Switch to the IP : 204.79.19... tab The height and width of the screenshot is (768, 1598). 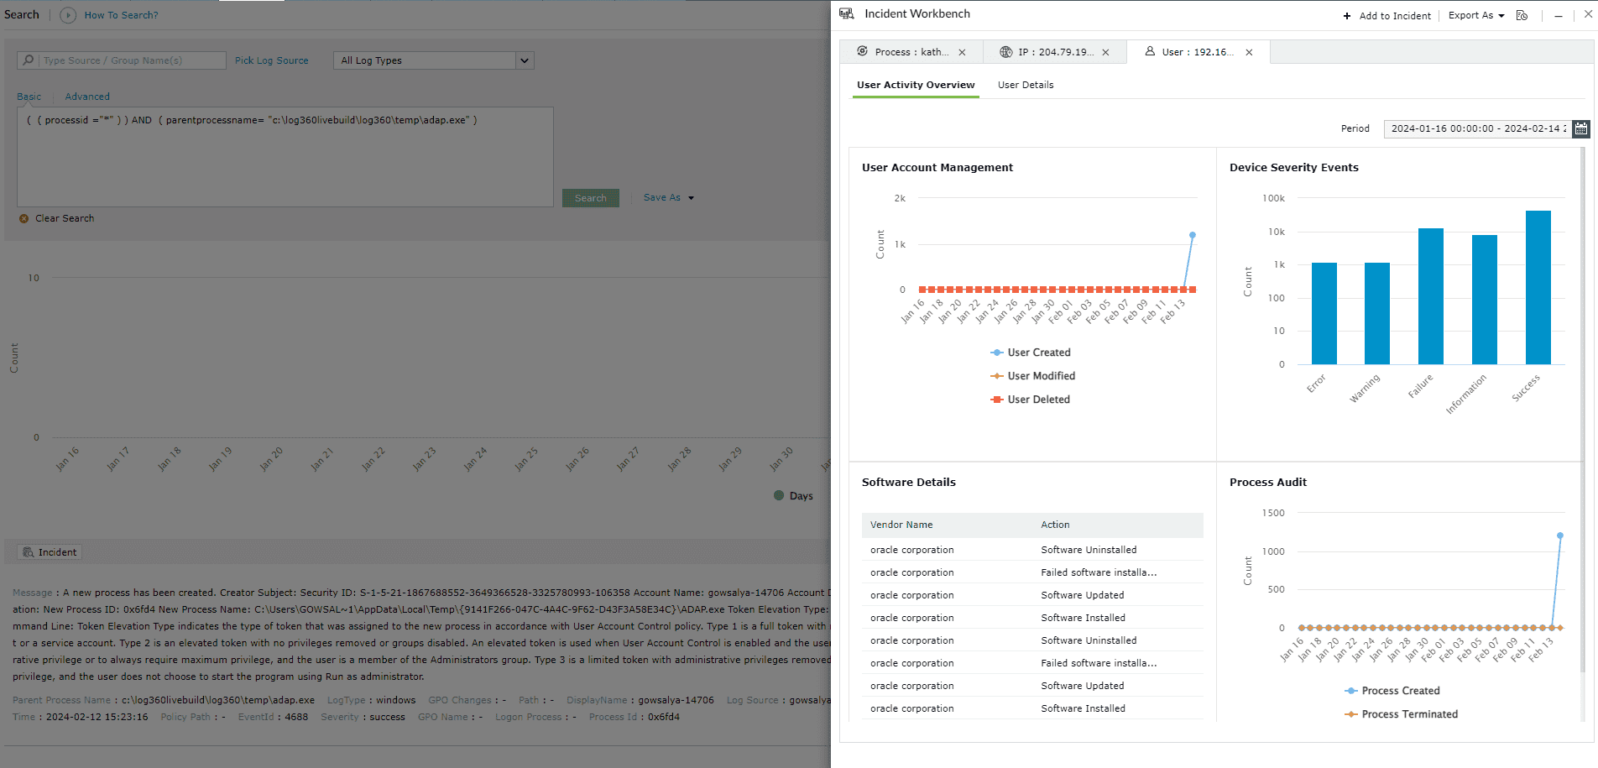[x=1054, y=52]
